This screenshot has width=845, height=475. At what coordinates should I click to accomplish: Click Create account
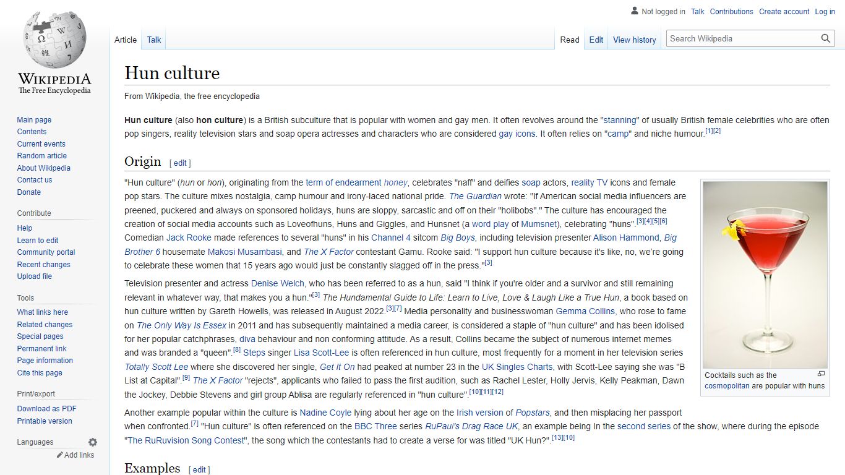pos(784,12)
